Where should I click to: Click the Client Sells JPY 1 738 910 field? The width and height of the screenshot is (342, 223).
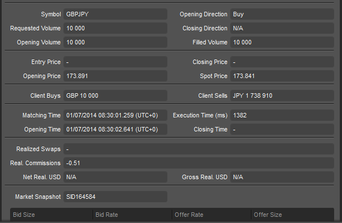click(282, 95)
